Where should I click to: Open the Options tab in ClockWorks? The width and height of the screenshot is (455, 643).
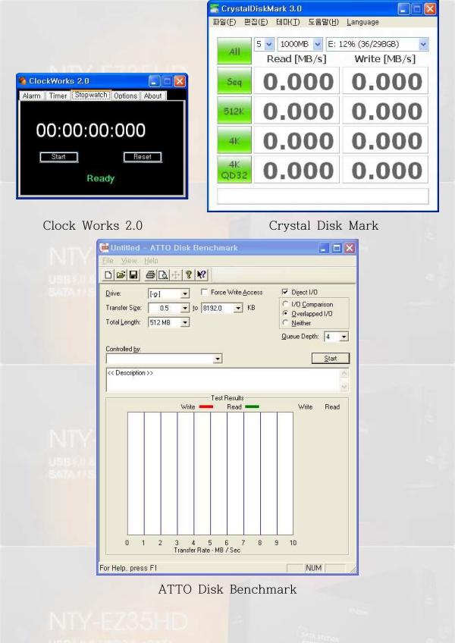[126, 96]
